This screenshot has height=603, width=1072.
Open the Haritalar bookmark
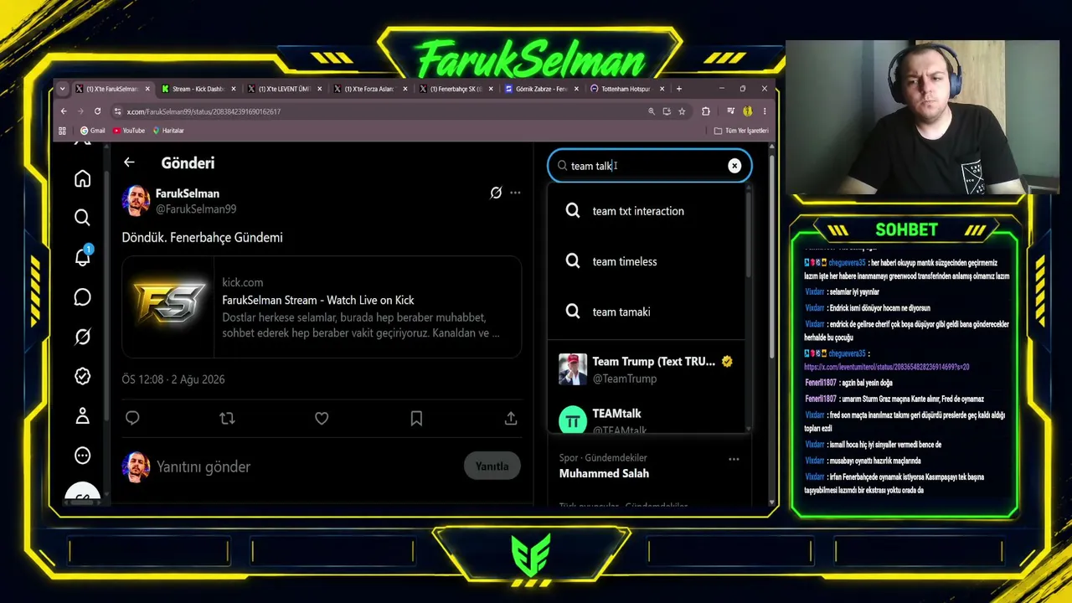pyautogui.click(x=168, y=131)
